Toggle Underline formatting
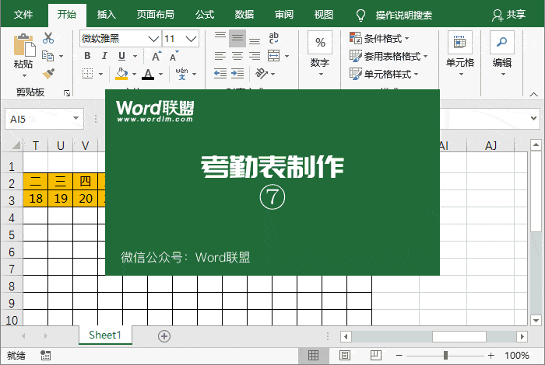The image size is (545, 365). tap(121, 56)
